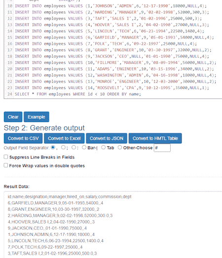The width and height of the screenshot is (222, 258).
Task: Click result row 4,HOOVER,SALES I
Action: pos(51,222)
